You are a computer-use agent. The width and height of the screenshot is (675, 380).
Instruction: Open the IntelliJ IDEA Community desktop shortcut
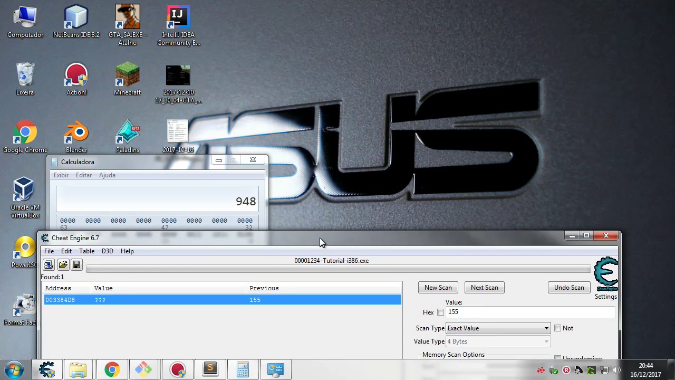[178, 25]
